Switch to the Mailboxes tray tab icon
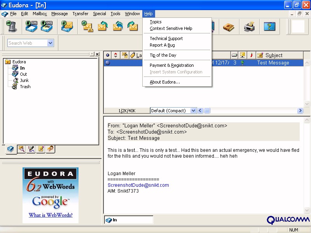 (11, 149)
